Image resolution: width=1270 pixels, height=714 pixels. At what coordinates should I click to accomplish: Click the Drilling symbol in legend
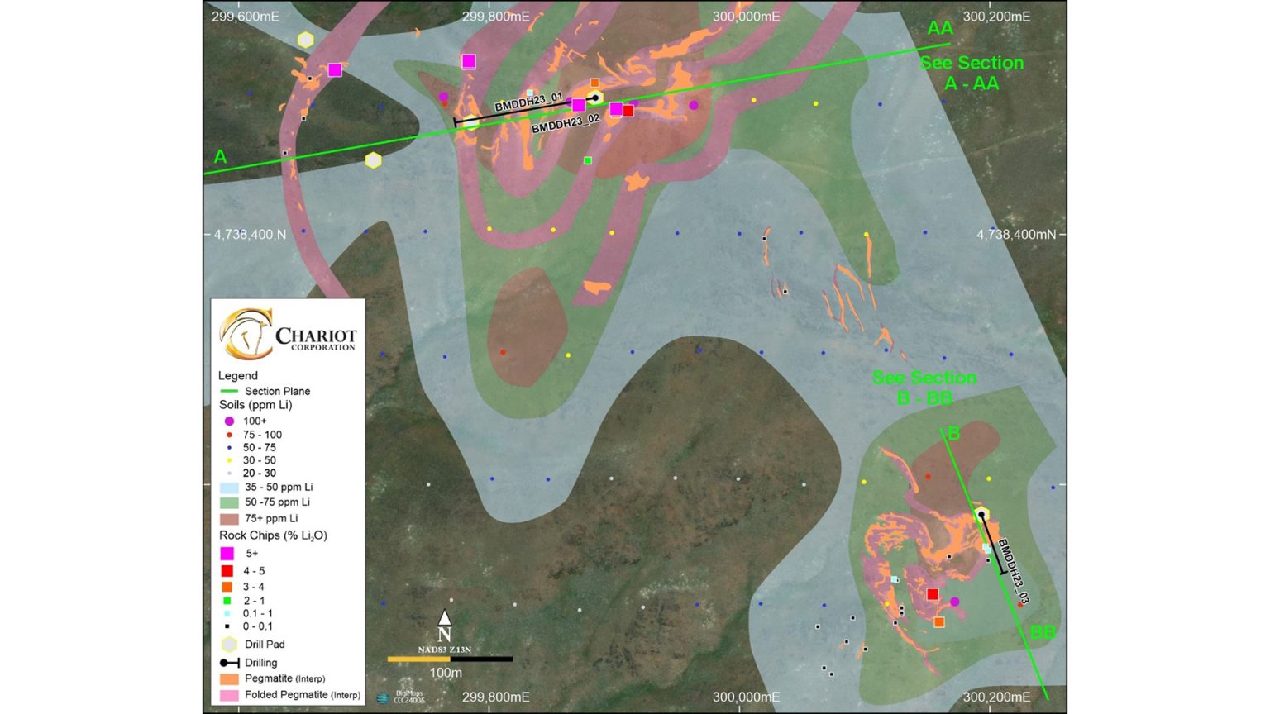click(229, 663)
